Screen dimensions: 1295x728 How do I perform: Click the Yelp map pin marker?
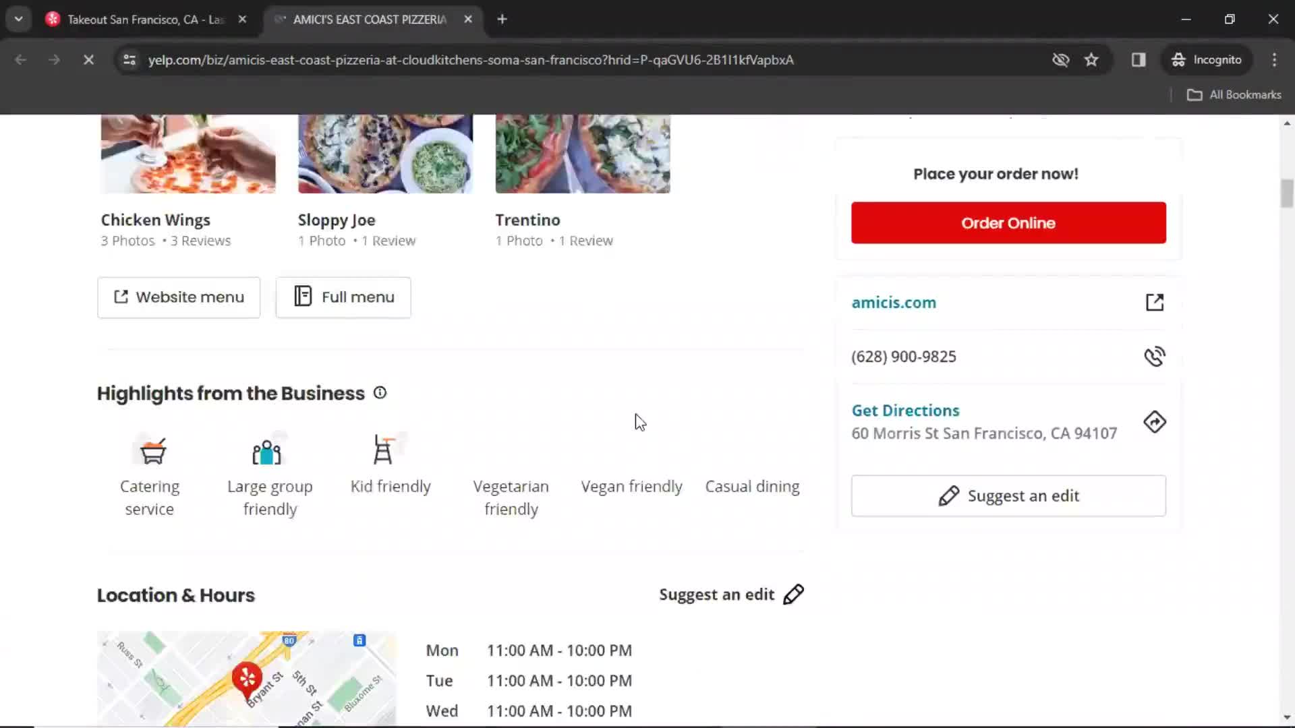[247, 679]
